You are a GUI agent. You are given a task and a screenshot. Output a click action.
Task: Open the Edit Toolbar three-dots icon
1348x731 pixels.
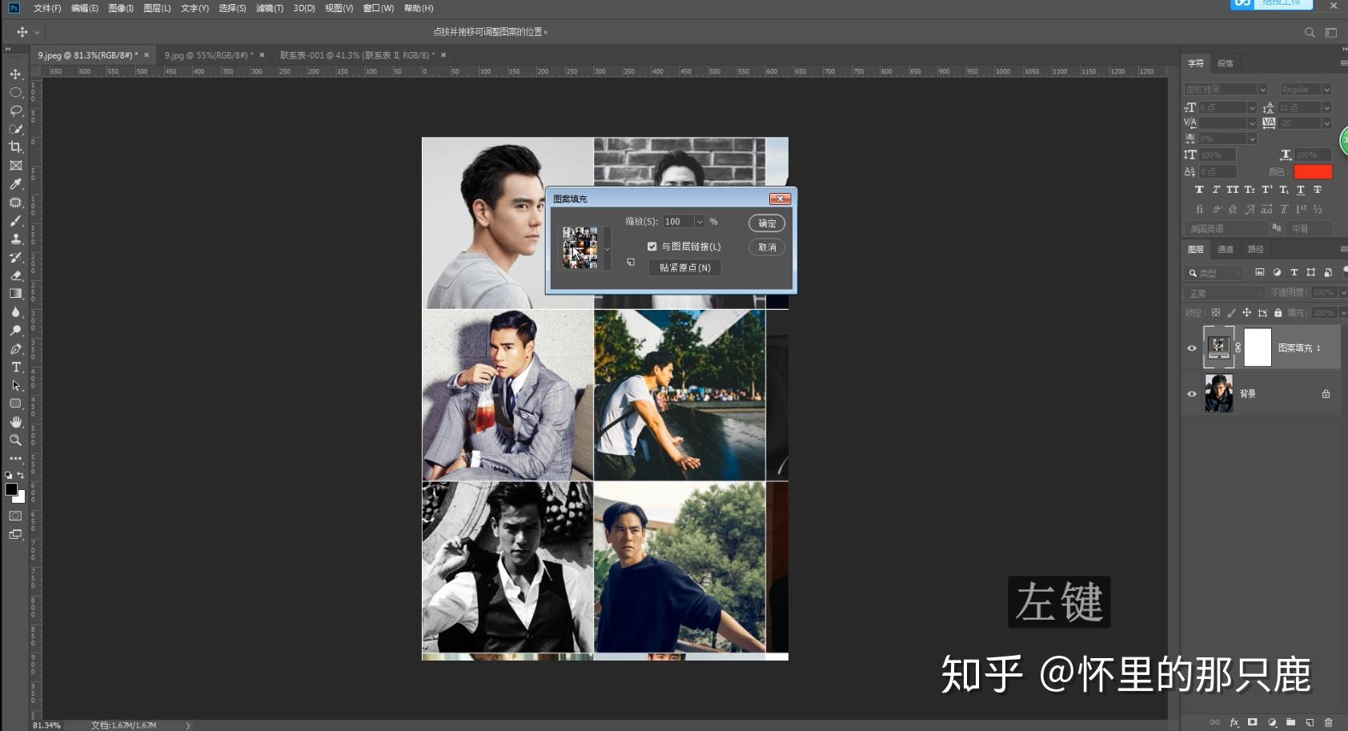pyautogui.click(x=15, y=459)
